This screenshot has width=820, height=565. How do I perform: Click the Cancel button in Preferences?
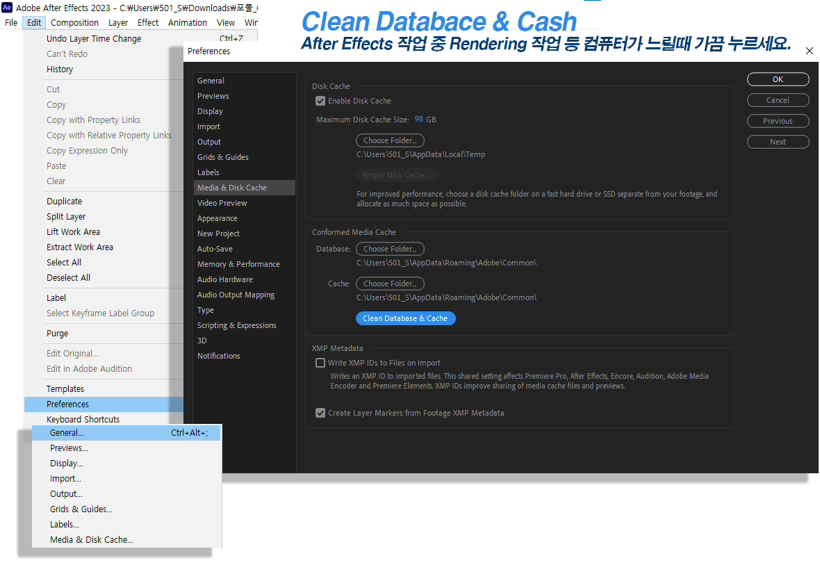778,101
